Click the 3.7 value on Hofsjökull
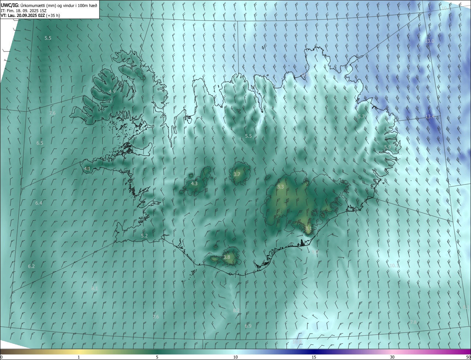This screenshot has width=471, height=360. click(237, 174)
